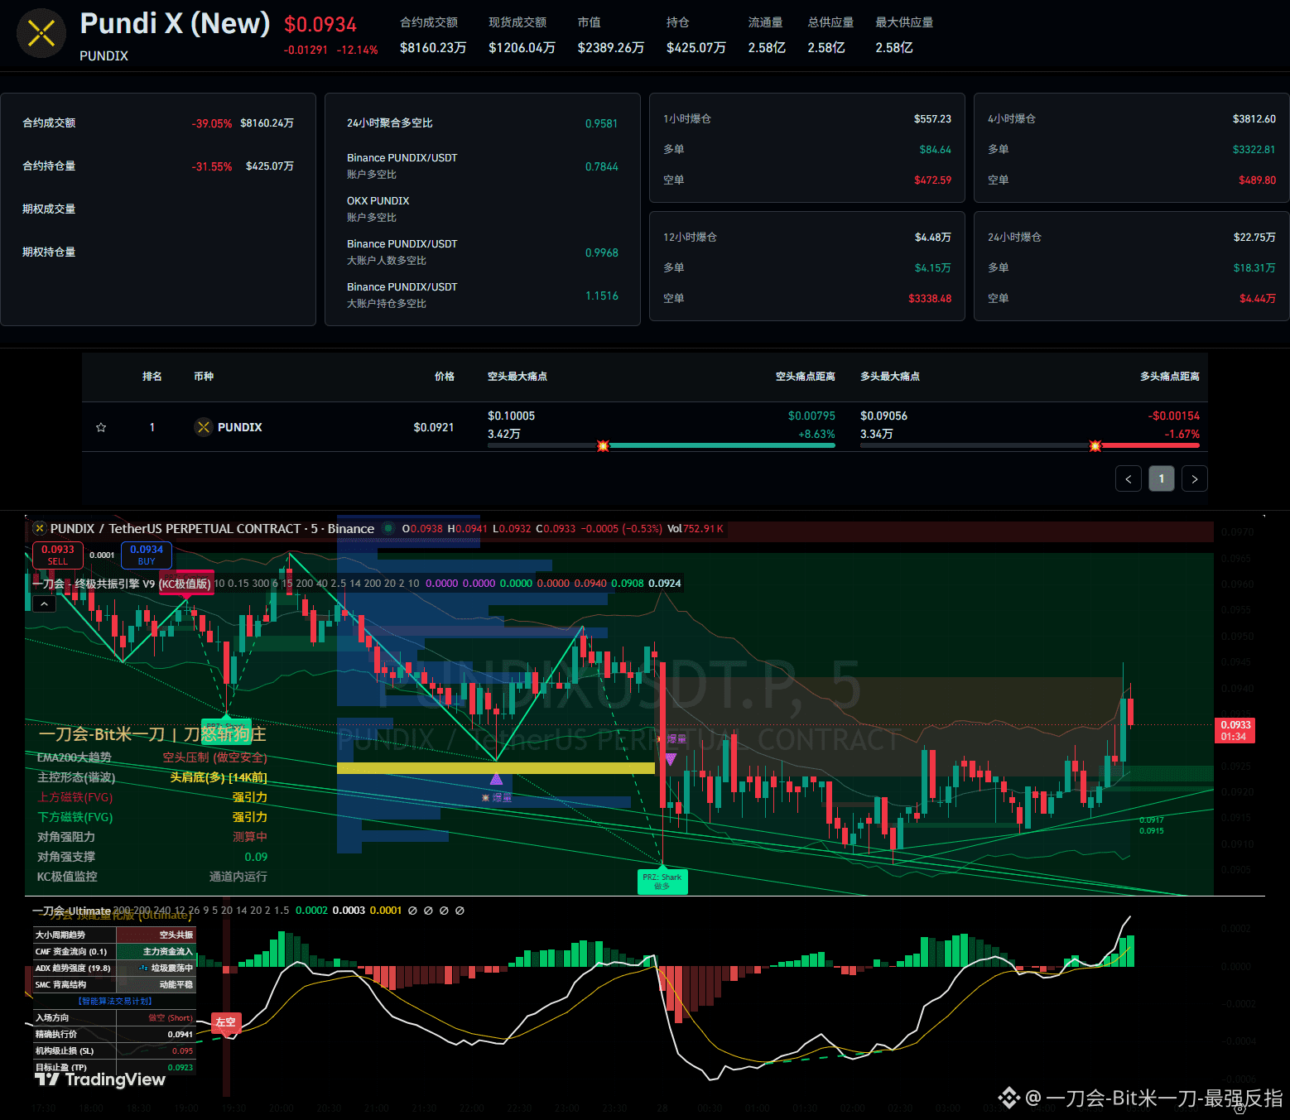Image resolution: width=1290 pixels, height=1120 pixels.
Task: Click the 多头痛点距离 column header
Action: [x=1170, y=377]
